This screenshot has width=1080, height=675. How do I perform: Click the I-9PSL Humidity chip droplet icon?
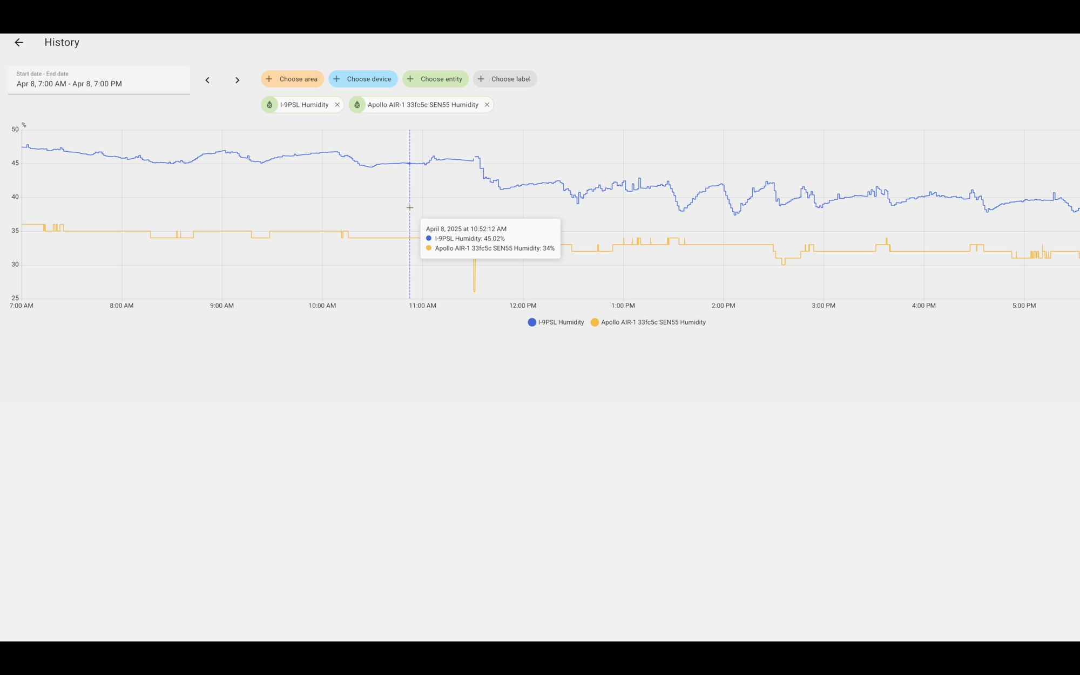269,105
